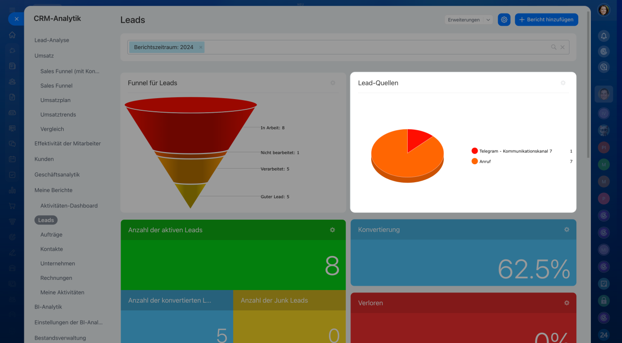Remove the Berichtszeitraum: 2024 filter chip
Screen dimensions: 622x343
point(201,47)
